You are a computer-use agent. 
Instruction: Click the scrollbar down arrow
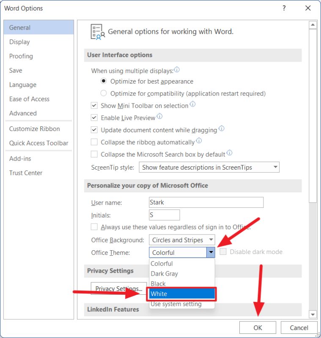[x=313, y=314]
